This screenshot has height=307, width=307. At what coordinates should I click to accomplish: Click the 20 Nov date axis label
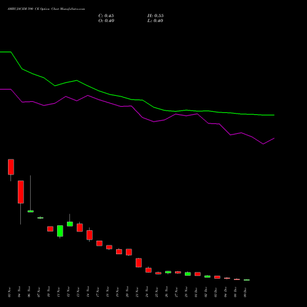click(x=128, y=292)
